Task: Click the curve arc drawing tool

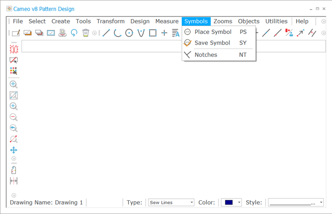Action: pyautogui.click(x=118, y=33)
